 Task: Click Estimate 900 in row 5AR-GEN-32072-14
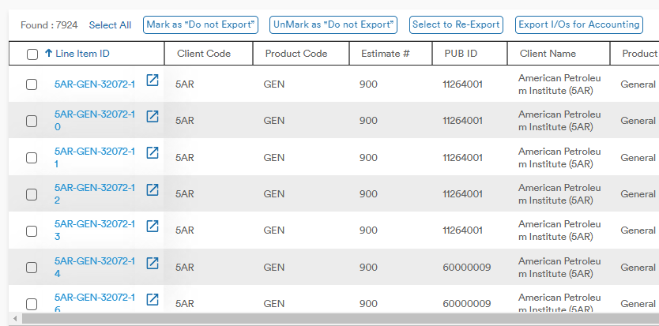coord(368,267)
